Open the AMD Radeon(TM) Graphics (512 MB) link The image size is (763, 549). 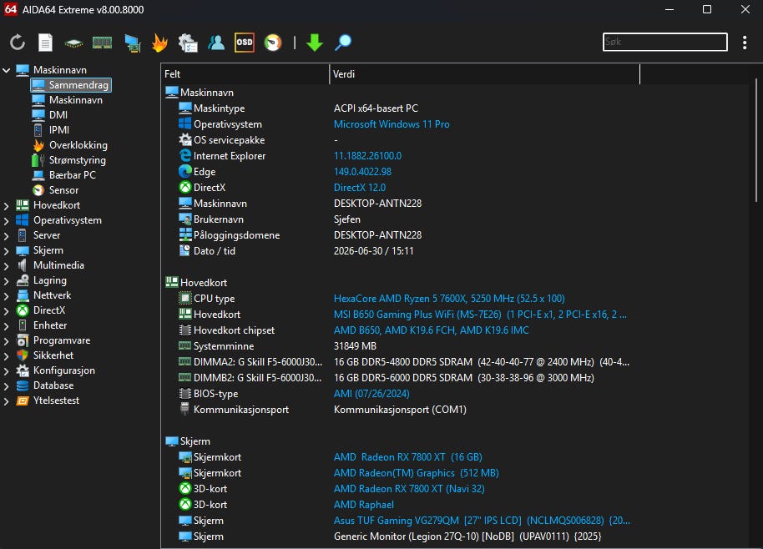(416, 472)
